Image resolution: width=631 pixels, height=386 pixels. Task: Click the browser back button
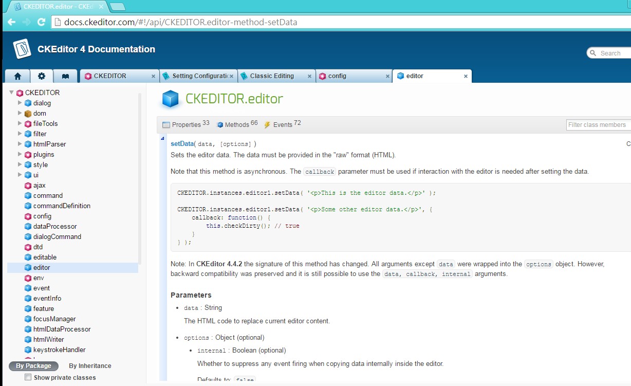pyautogui.click(x=10, y=22)
